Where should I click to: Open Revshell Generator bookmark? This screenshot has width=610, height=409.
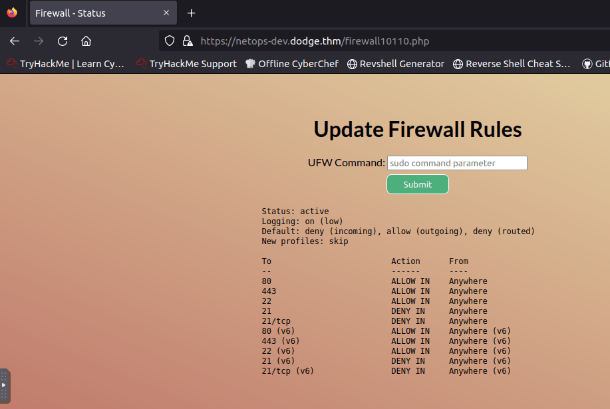(x=396, y=64)
